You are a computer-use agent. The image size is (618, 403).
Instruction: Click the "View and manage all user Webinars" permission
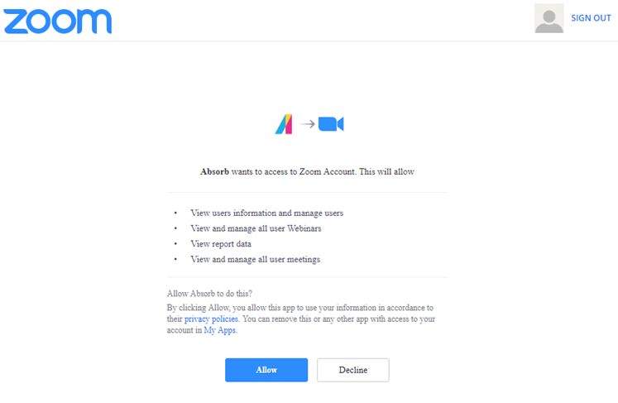click(x=256, y=228)
